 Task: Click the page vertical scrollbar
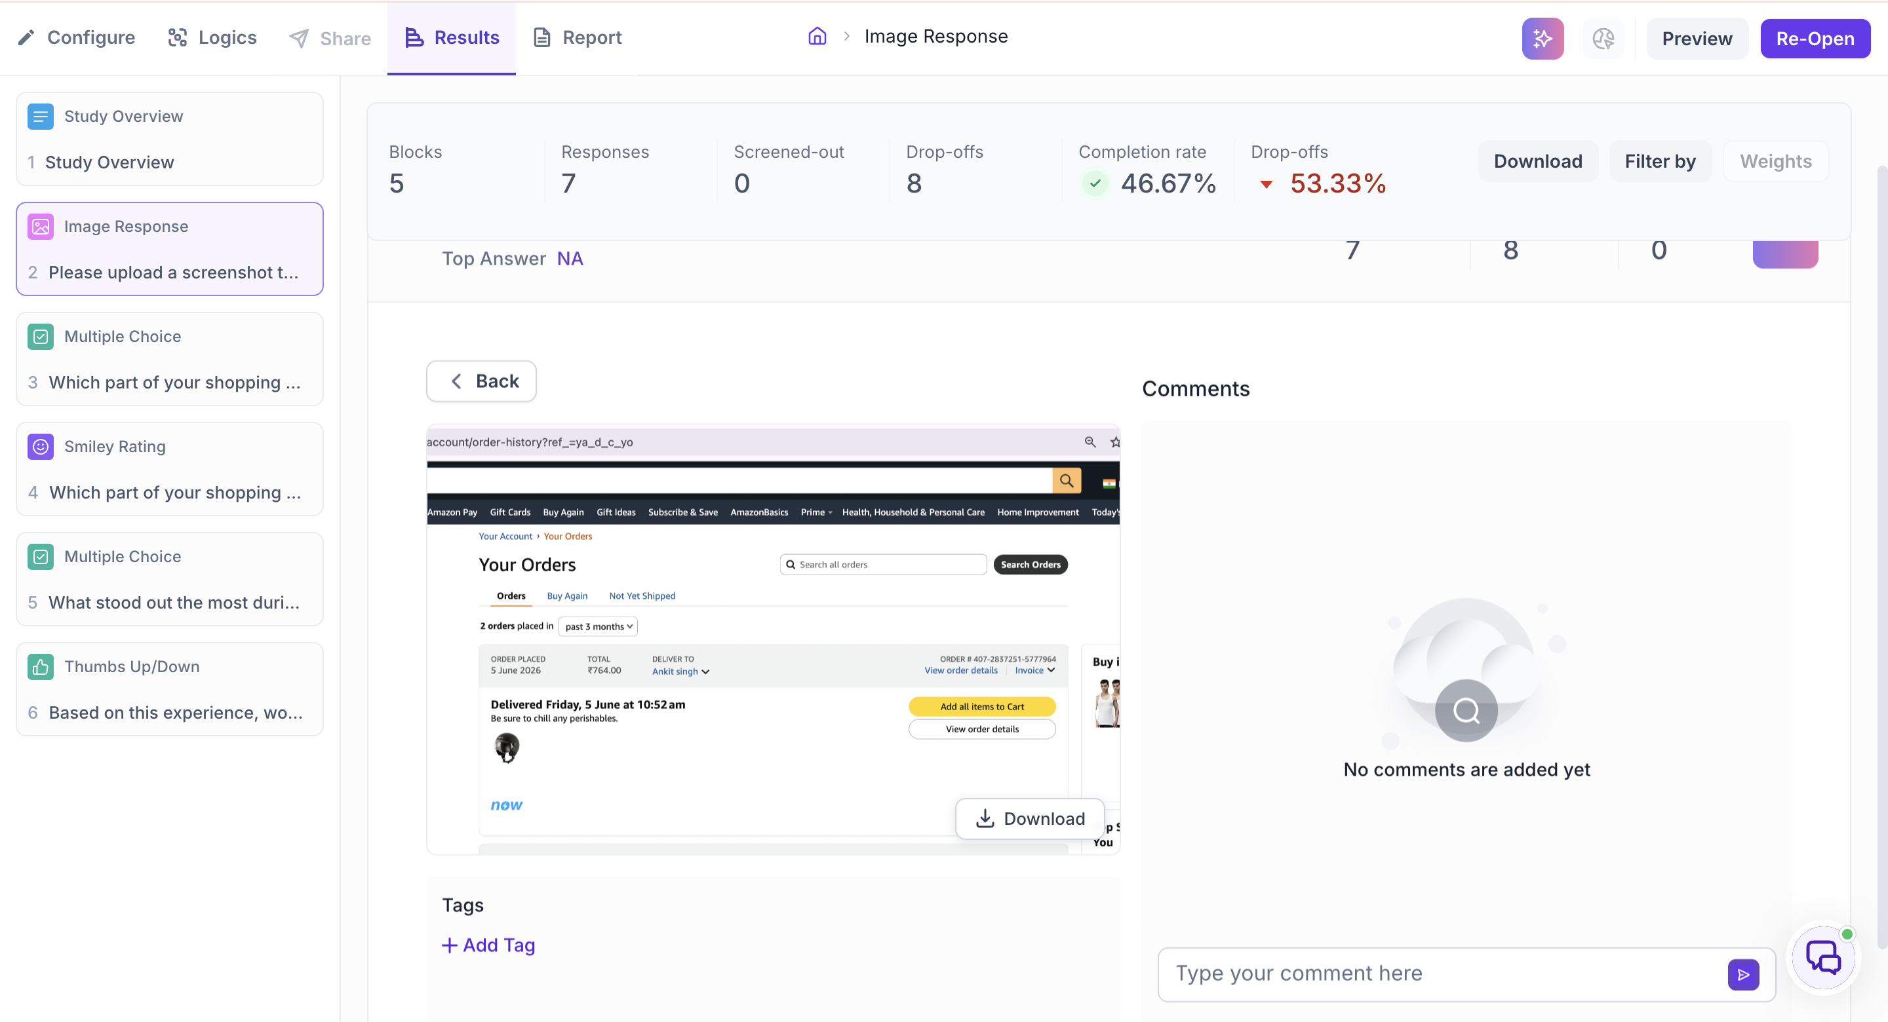[1882, 557]
